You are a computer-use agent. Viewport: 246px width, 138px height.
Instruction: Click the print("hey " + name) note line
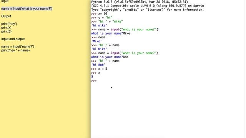pos(15,50)
